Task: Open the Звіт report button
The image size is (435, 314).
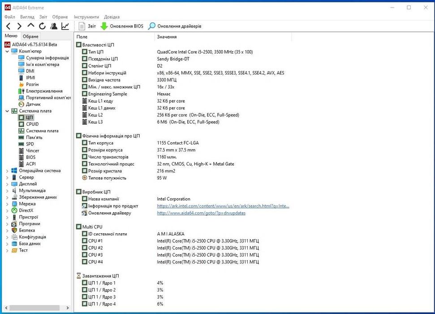Action: coord(87,26)
